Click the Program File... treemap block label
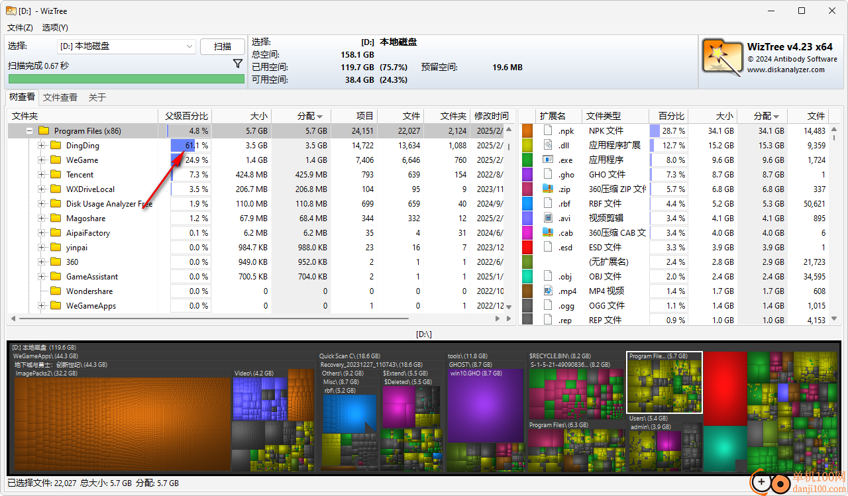848x496 pixels. pos(658,356)
